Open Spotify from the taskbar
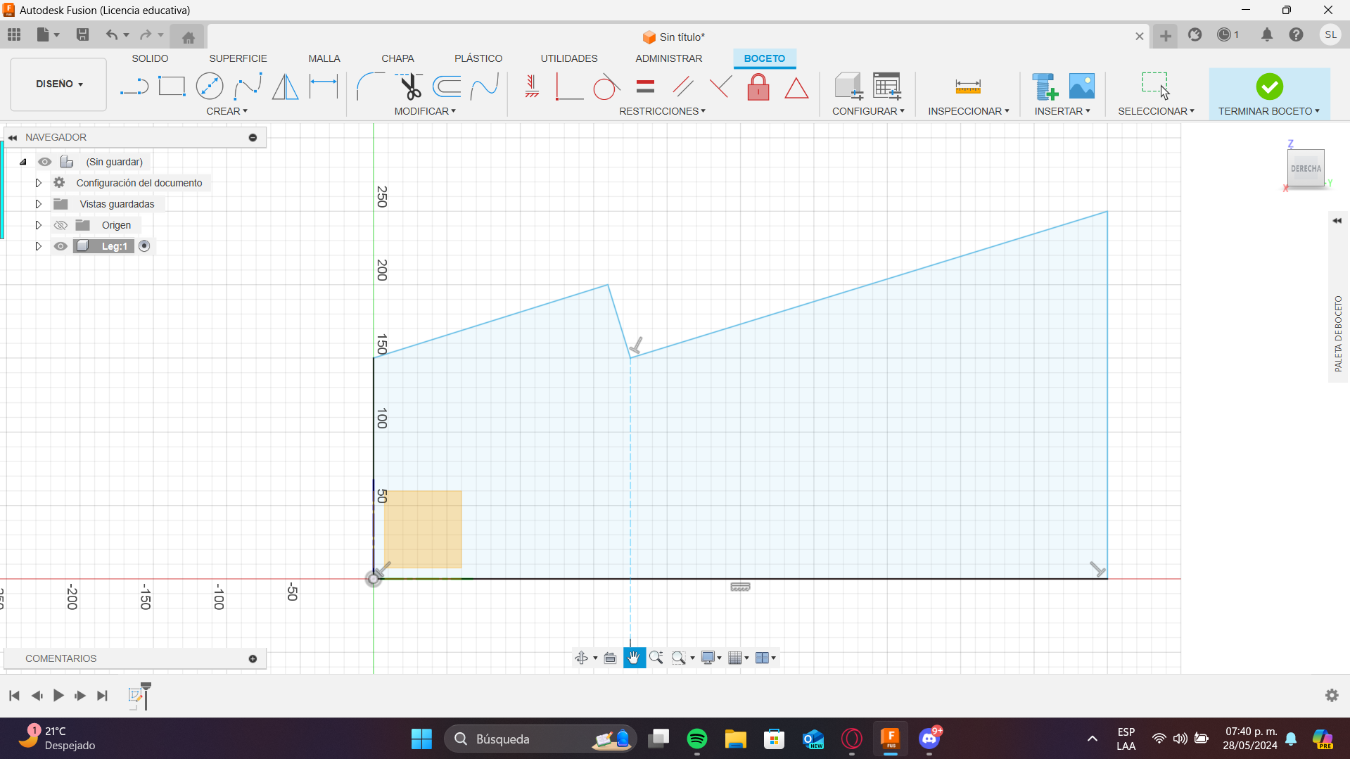Screen dimensions: 1350x759 (x=696, y=739)
